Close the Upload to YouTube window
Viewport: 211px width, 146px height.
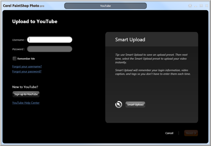[207, 6]
